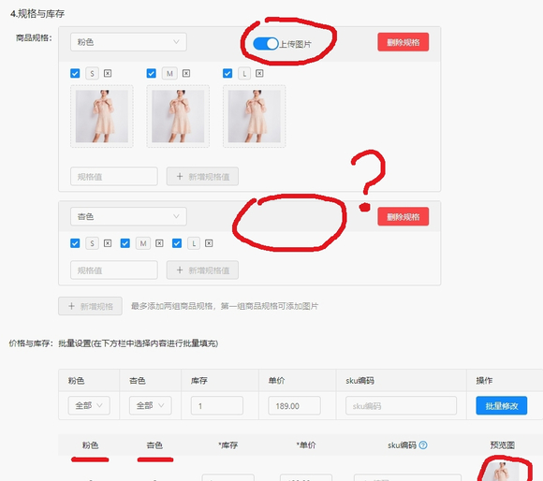Select the M size dress image thumbnail
Image resolution: width=543 pixels, height=481 pixels.
click(x=178, y=116)
